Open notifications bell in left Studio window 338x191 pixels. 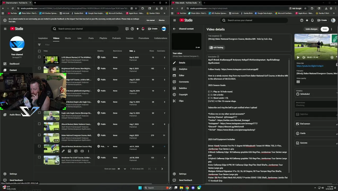(x=143, y=29)
